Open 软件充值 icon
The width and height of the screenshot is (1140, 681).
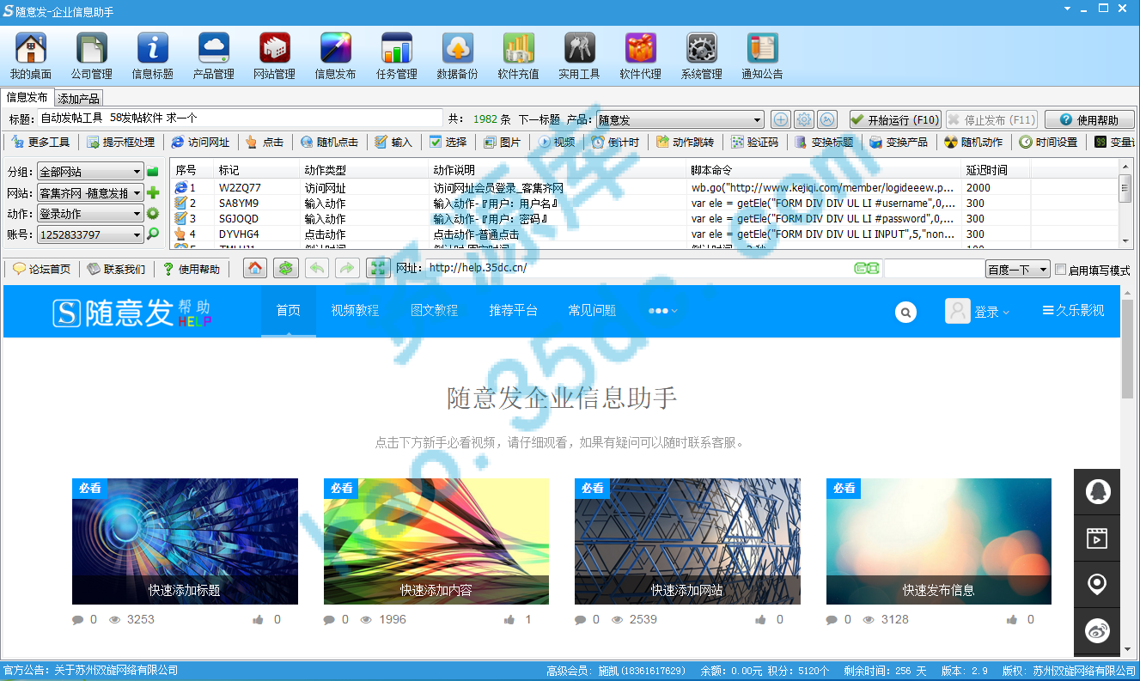click(x=518, y=55)
